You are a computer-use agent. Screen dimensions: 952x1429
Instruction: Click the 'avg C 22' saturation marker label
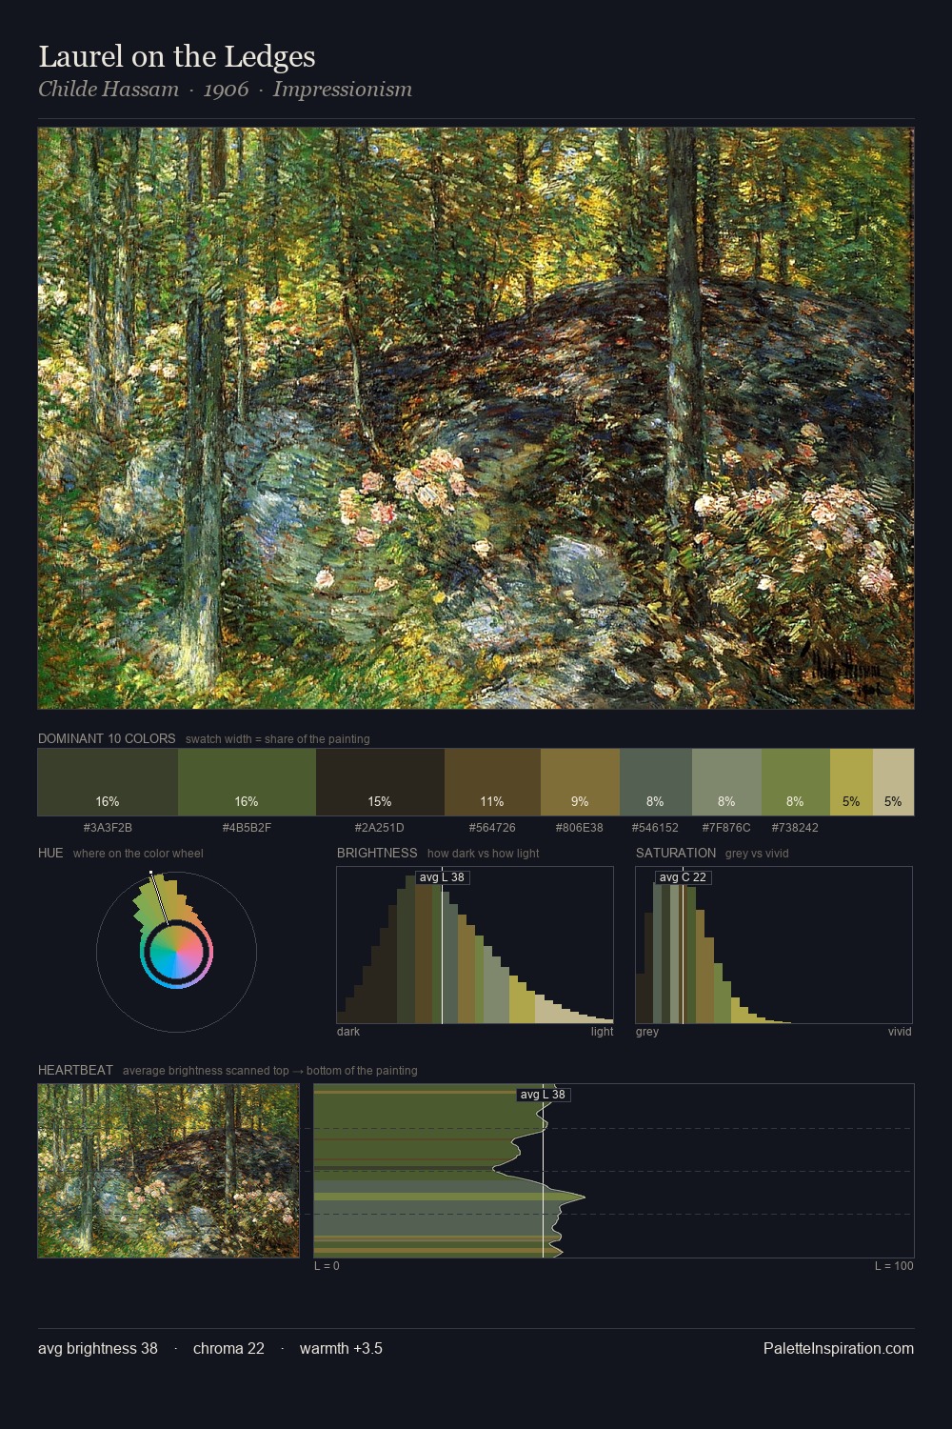point(684,877)
